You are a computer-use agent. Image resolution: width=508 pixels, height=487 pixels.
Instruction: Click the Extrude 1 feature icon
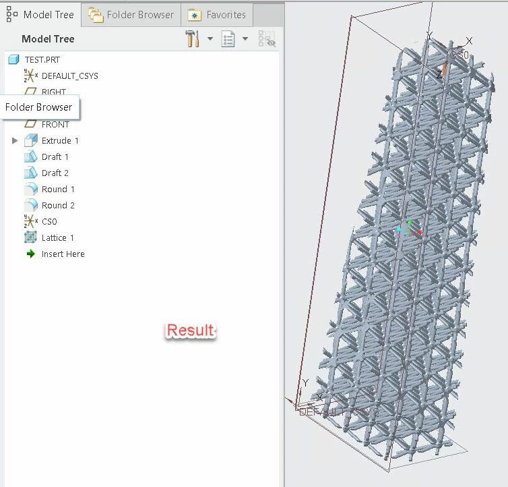pyautogui.click(x=31, y=140)
